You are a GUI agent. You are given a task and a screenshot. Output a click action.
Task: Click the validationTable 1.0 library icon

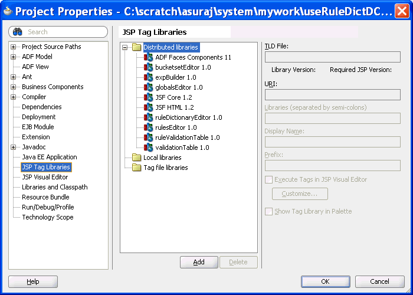(x=149, y=147)
